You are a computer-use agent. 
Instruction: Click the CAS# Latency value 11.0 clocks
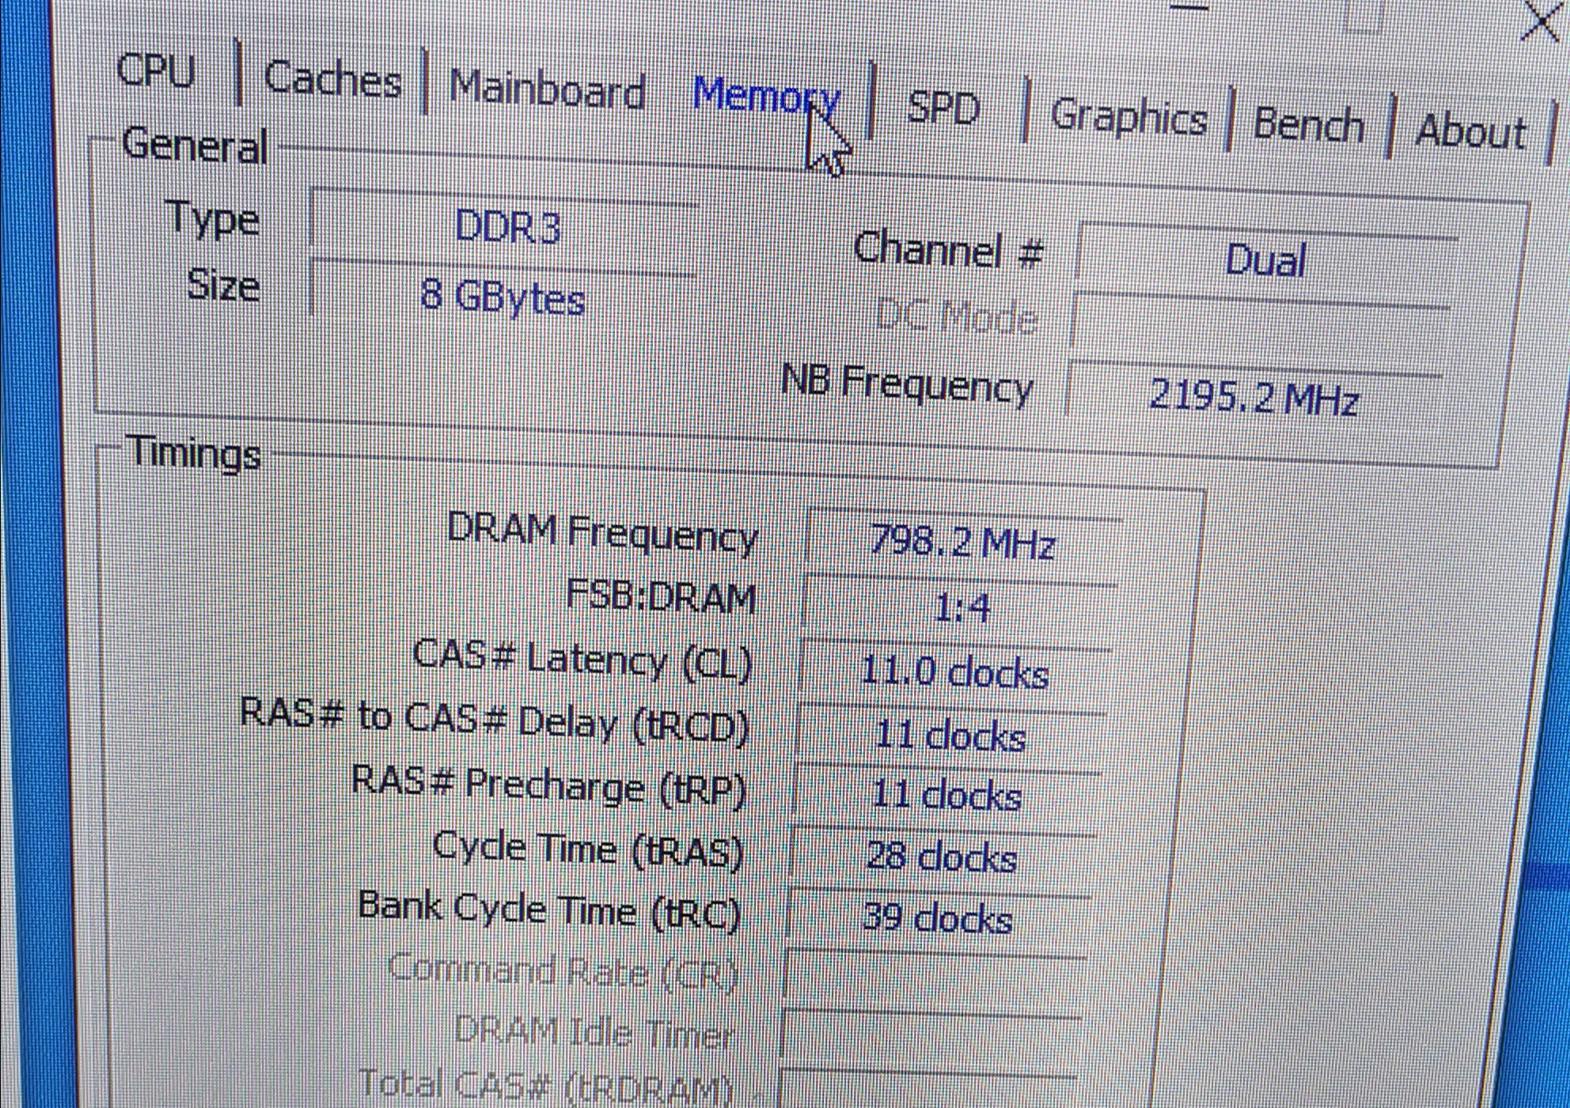[x=954, y=672]
